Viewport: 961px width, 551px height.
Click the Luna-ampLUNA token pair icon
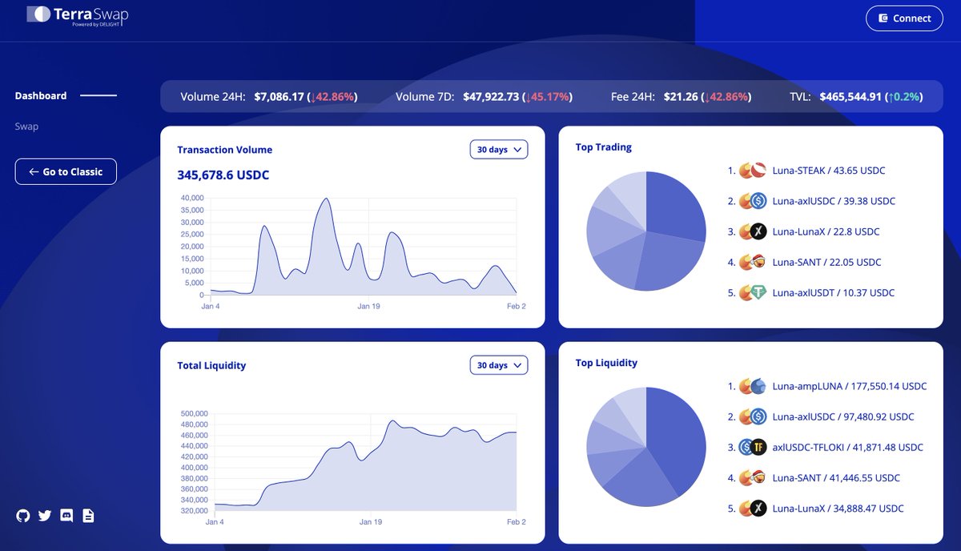753,386
